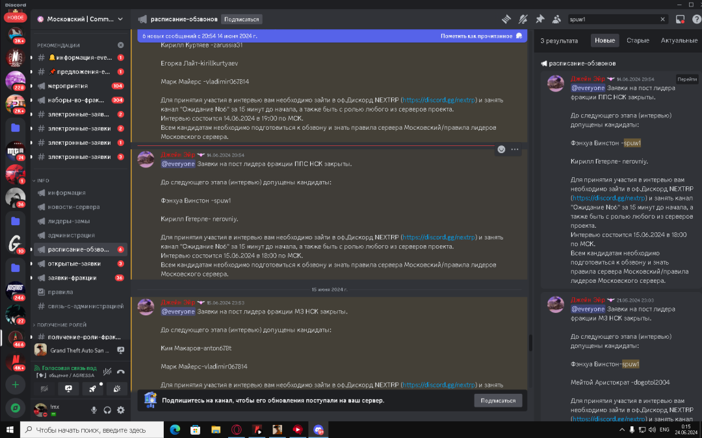The width and height of the screenshot is (702, 438).
Task: Collapse the ПОЛУЧЕНИЕ РОЛЕЙ category
Action: [60, 325]
